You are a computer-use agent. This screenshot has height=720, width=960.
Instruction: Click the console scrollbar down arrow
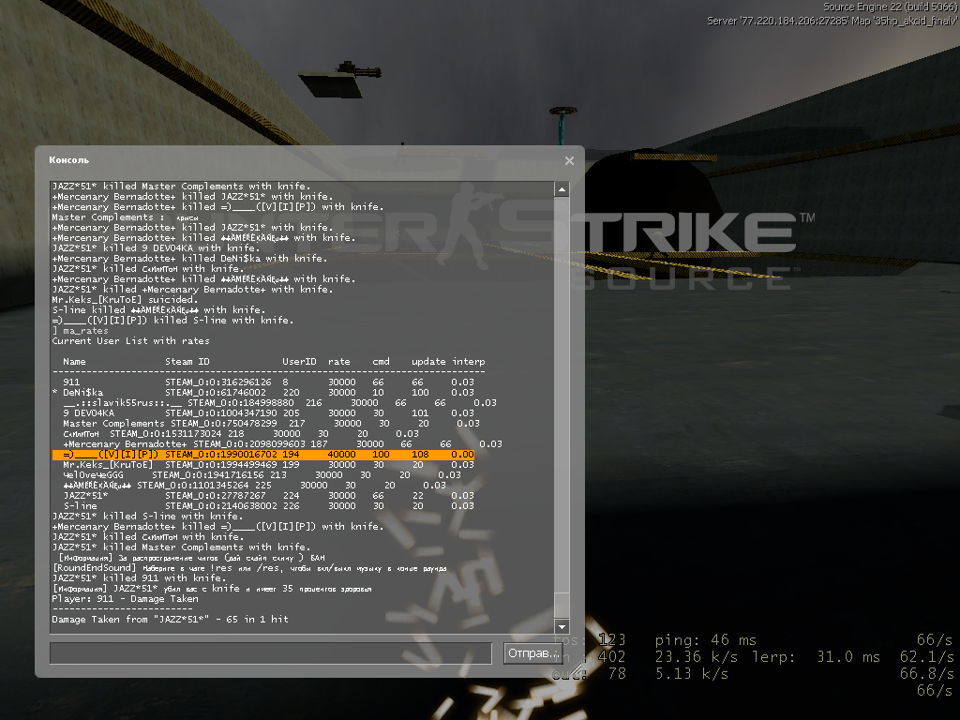[x=562, y=625]
